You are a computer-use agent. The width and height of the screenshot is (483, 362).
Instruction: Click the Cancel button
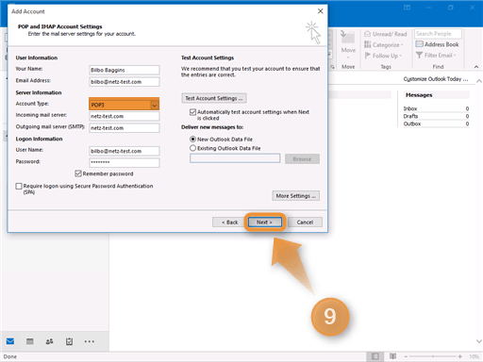[x=305, y=222]
